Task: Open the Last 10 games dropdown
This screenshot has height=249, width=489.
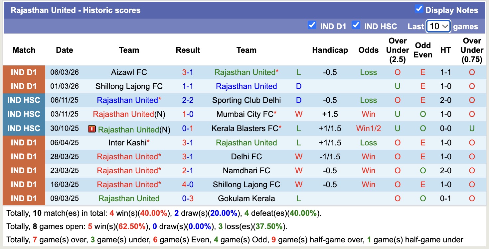Action: (438, 26)
